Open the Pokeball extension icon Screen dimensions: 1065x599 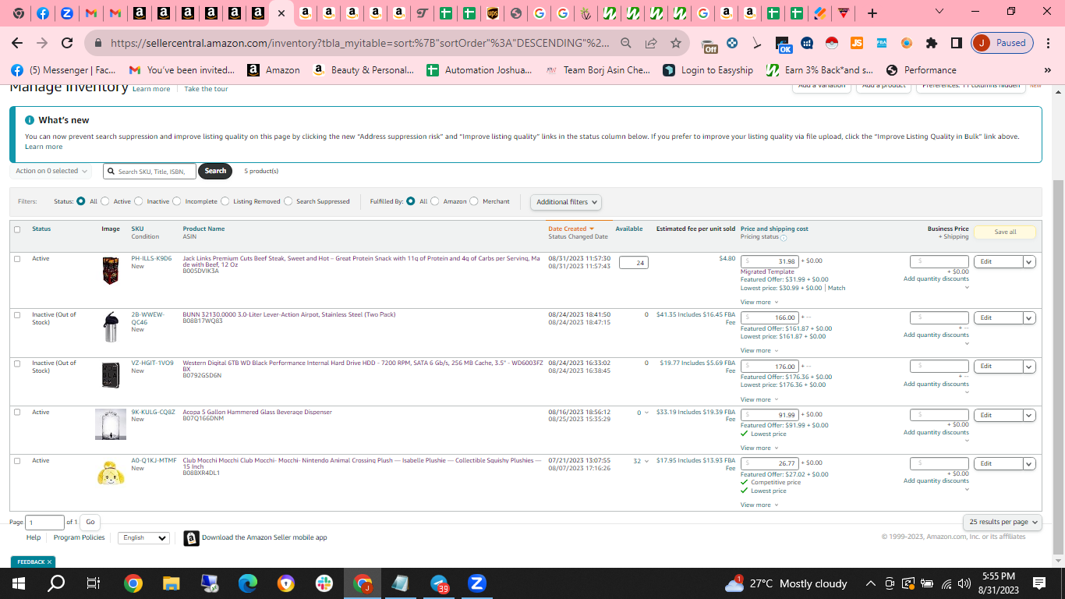pos(831,43)
